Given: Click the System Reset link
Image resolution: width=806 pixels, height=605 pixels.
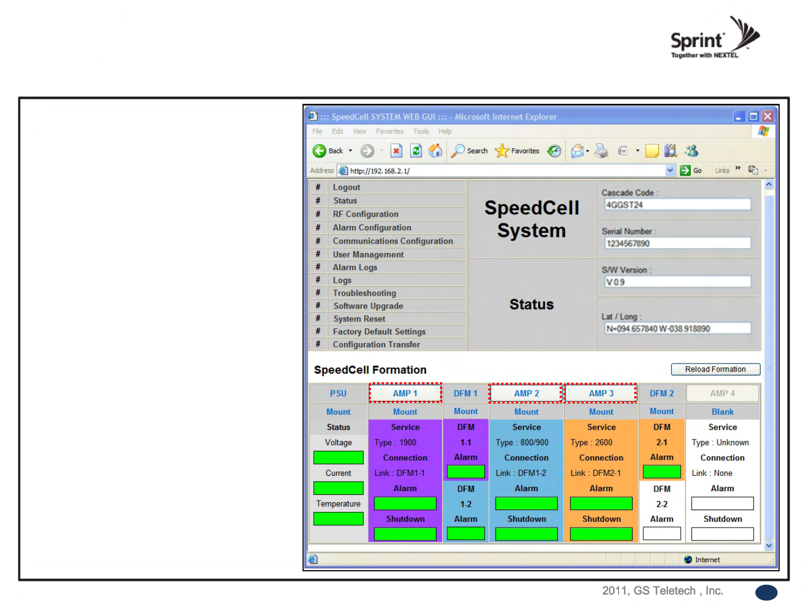Looking at the screenshot, I should pyautogui.click(x=359, y=319).
